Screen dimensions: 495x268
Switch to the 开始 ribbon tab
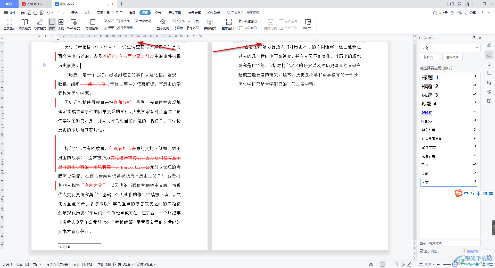(x=75, y=13)
